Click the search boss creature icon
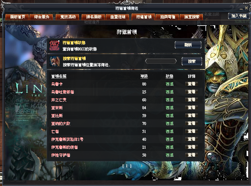The height and width of the screenshot is (186, 251). pos(55,61)
